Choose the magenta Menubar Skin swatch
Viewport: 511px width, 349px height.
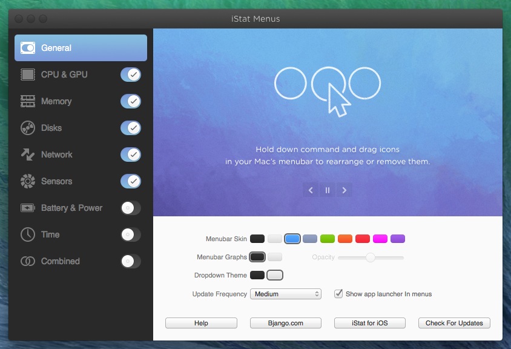(380, 239)
